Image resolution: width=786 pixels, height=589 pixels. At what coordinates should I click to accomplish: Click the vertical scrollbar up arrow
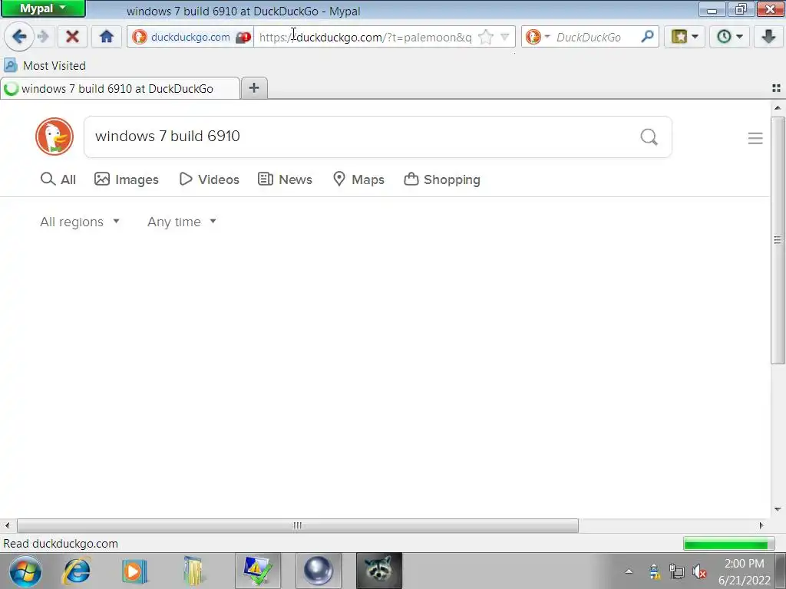point(778,107)
